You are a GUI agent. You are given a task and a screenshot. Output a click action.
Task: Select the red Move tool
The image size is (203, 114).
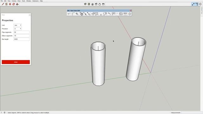coord(10,4)
